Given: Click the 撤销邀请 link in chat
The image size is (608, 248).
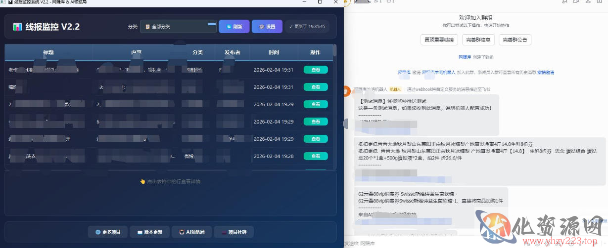Looking at the screenshot, I should coord(546,72).
